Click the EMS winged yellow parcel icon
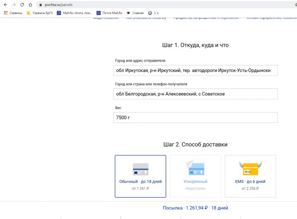Image resolution: width=297 pixels, height=219 pixels. (251, 168)
